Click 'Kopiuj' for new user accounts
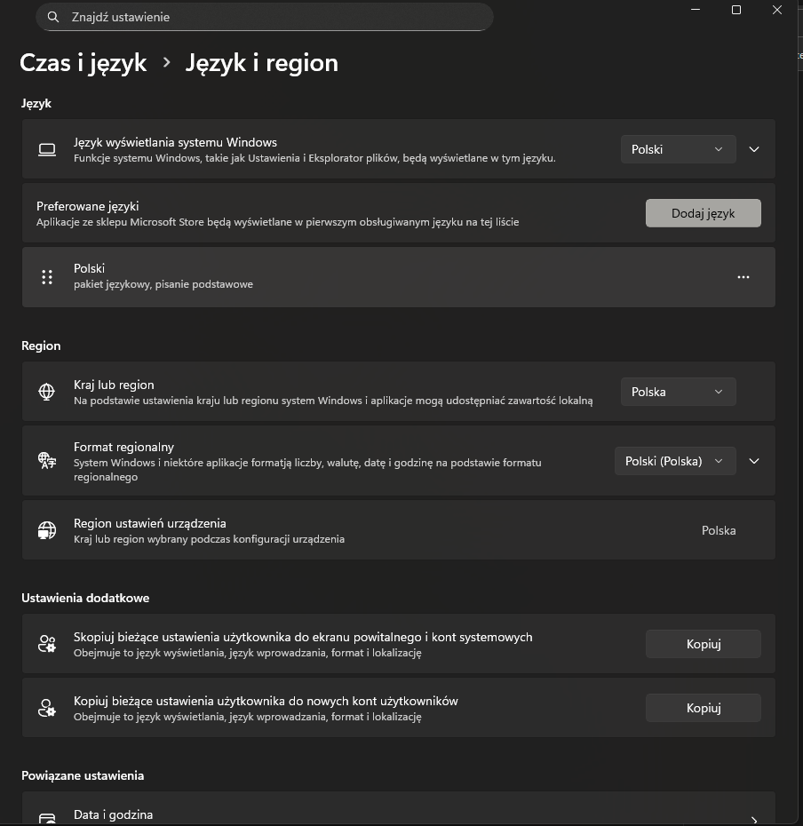 (x=703, y=708)
